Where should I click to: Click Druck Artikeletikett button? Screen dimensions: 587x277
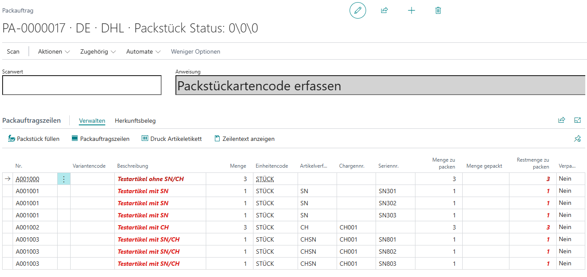tap(172, 139)
